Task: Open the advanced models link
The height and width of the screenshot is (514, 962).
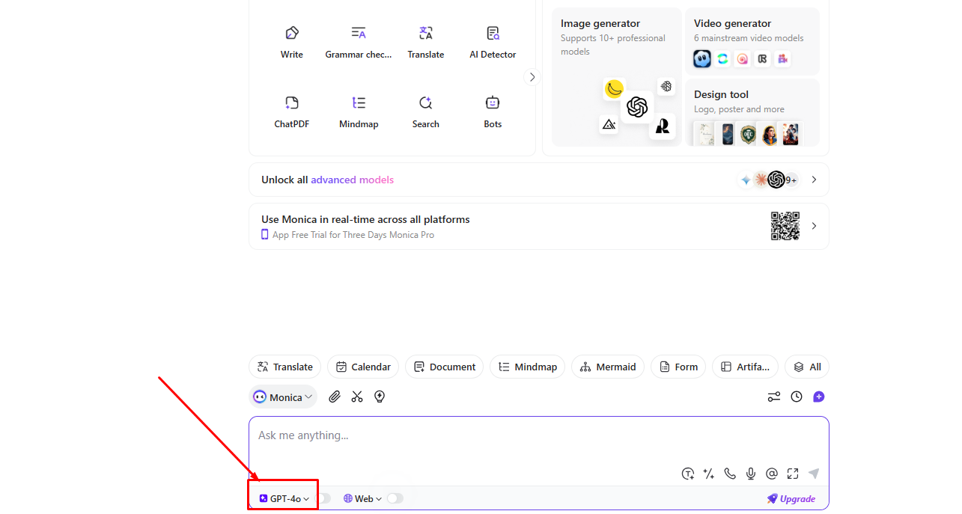Action: 352,180
